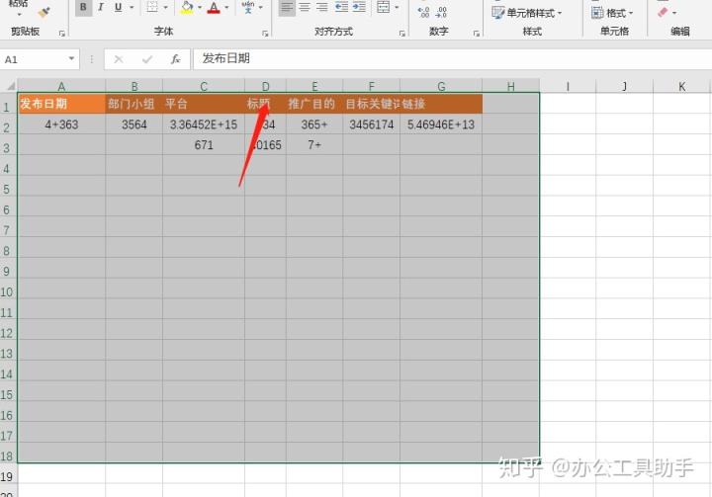
Task: Increase indent
Action: point(359,7)
